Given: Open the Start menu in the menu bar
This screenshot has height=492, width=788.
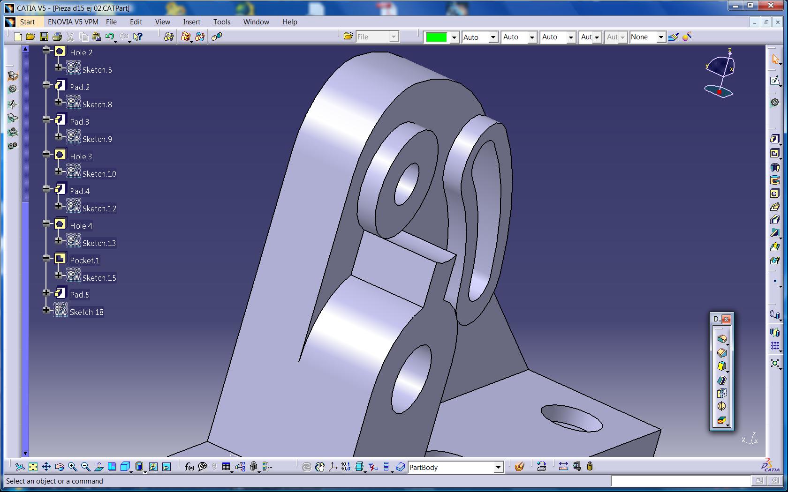Looking at the screenshot, I should click(27, 22).
